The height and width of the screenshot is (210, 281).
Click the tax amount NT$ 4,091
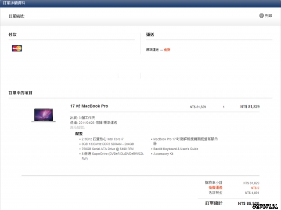tap(252, 193)
